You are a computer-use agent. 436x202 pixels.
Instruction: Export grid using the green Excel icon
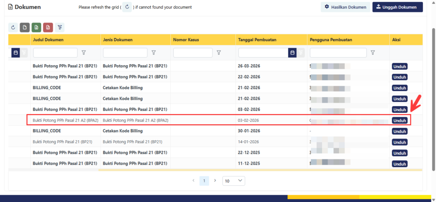click(36, 27)
